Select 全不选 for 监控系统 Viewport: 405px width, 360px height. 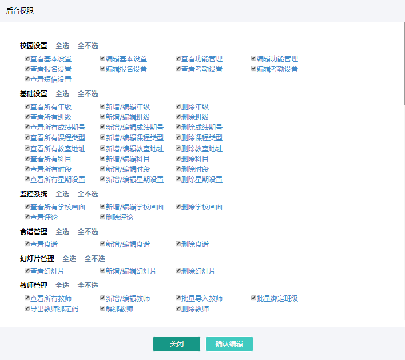coord(88,194)
